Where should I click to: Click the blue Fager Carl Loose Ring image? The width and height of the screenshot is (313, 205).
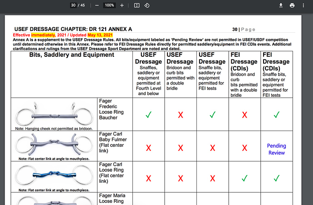click(x=54, y=175)
